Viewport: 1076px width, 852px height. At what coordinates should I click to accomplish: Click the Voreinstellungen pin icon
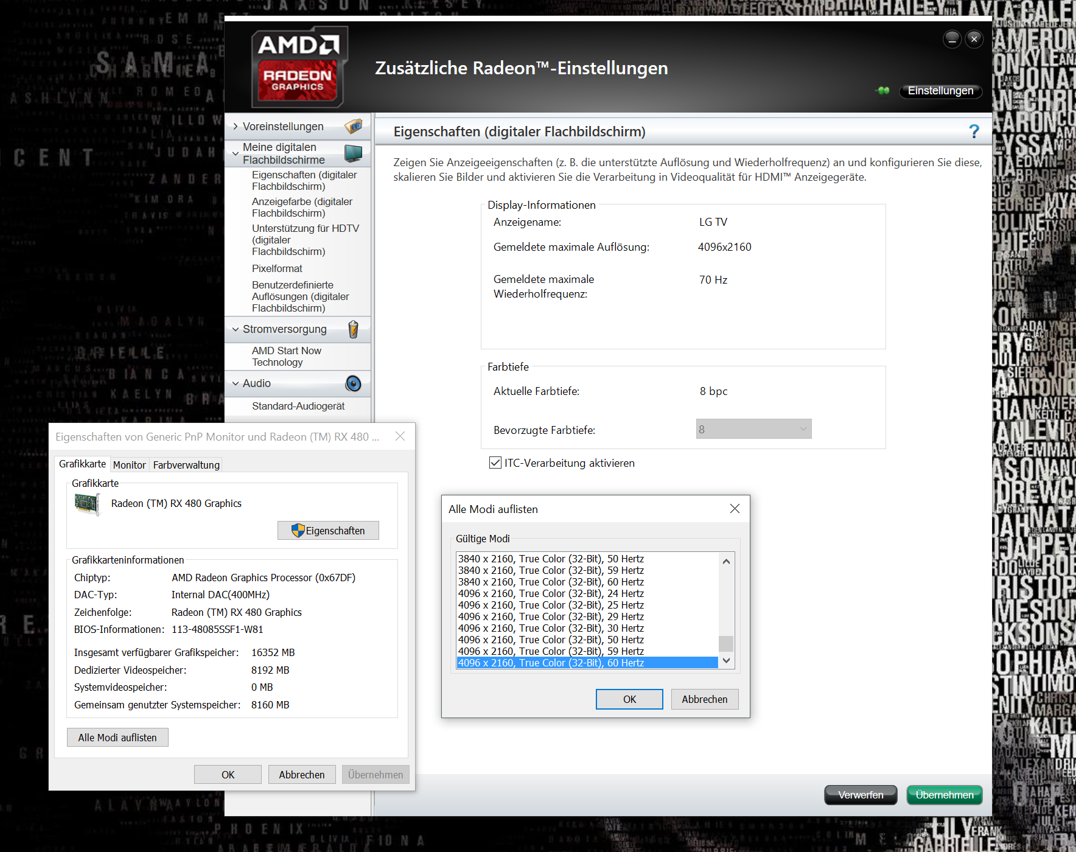tap(353, 127)
